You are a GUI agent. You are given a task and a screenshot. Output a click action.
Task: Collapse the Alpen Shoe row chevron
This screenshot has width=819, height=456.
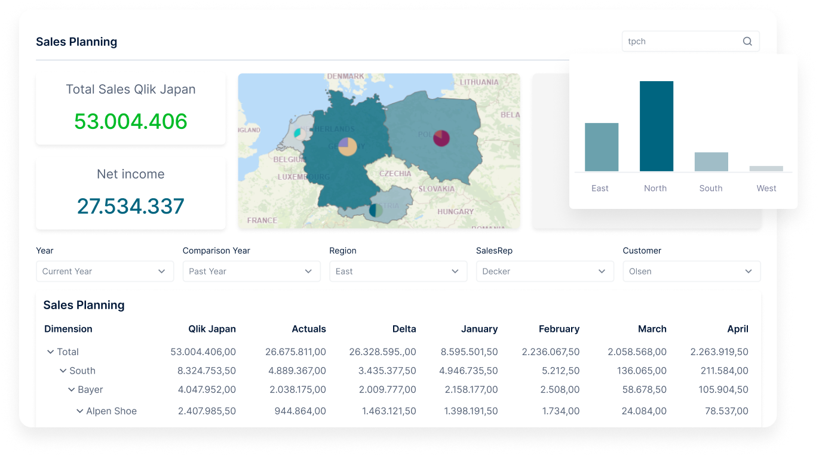(79, 411)
